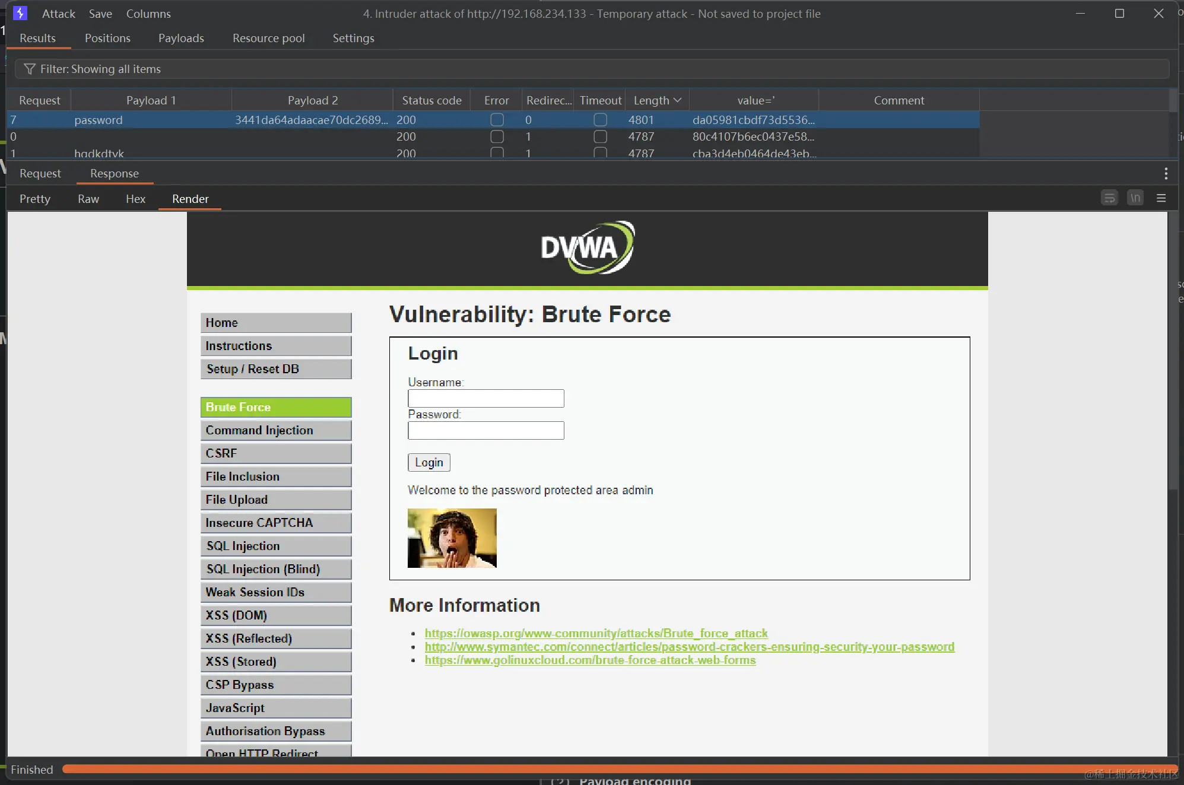Toggle Error checkbox for request 0
The height and width of the screenshot is (785, 1184).
[497, 136]
